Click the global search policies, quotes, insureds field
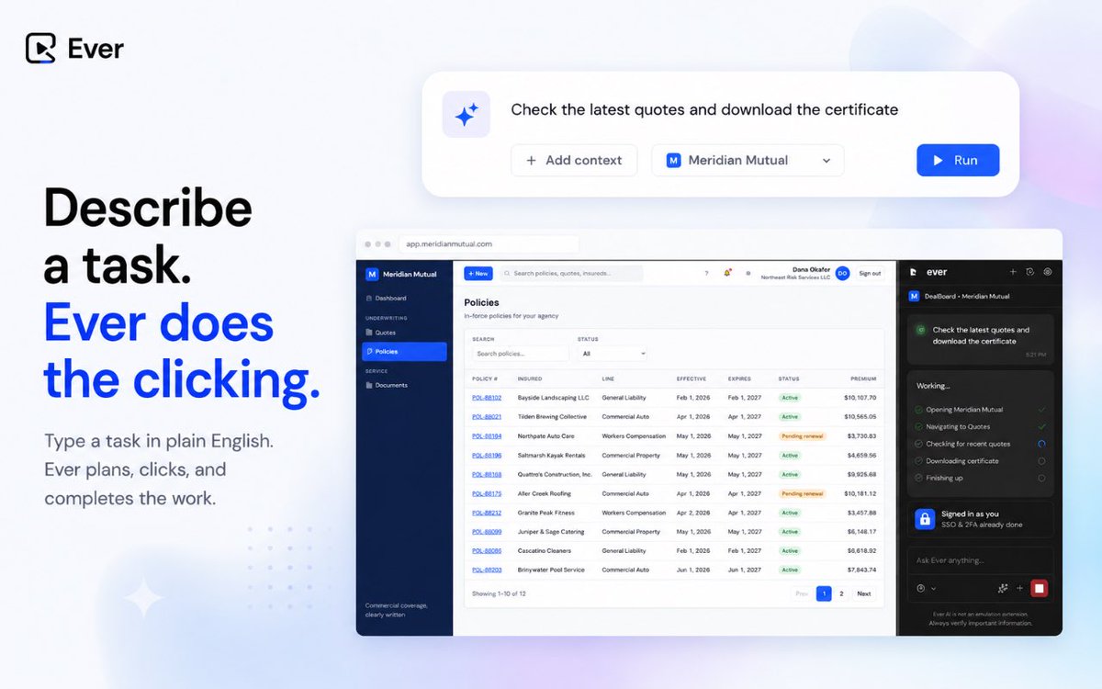The image size is (1102, 689). pos(571,274)
